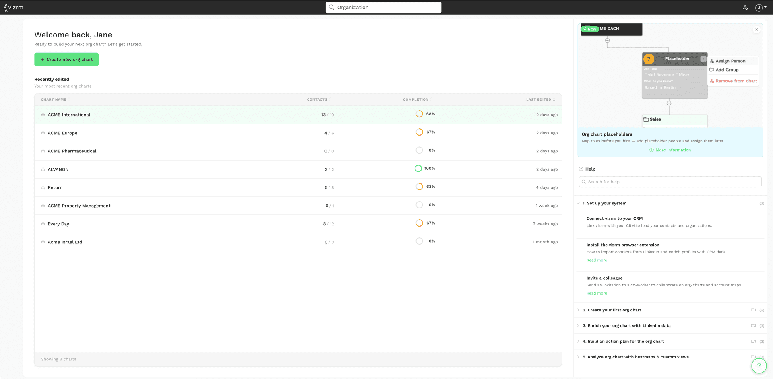Sort by Last Edited column
This screenshot has width=773, height=379.
coord(541,99)
